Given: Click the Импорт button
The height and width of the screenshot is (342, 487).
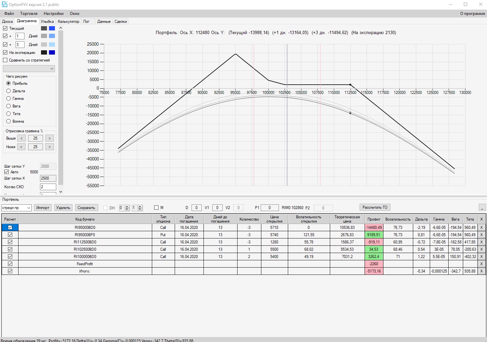Looking at the screenshot, I should pos(43,208).
